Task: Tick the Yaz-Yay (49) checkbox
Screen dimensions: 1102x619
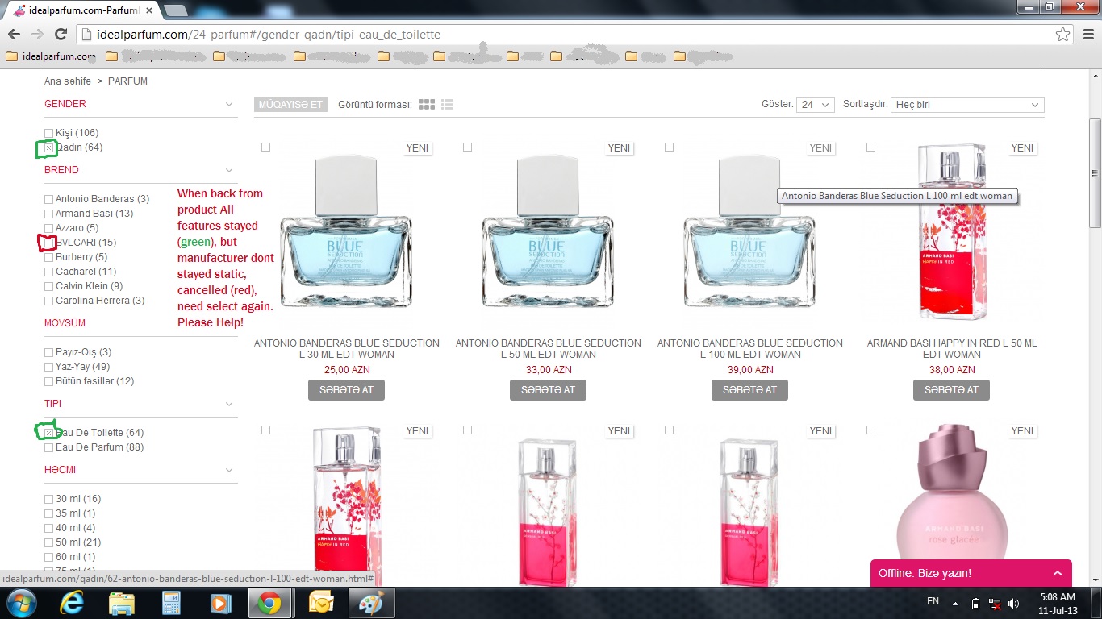Action: click(49, 367)
